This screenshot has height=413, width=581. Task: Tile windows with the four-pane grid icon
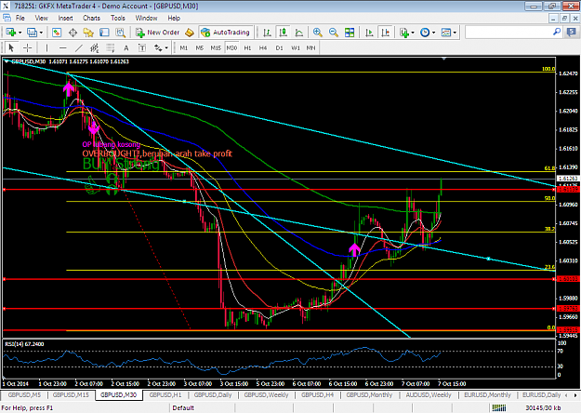click(x=350, y=33)
